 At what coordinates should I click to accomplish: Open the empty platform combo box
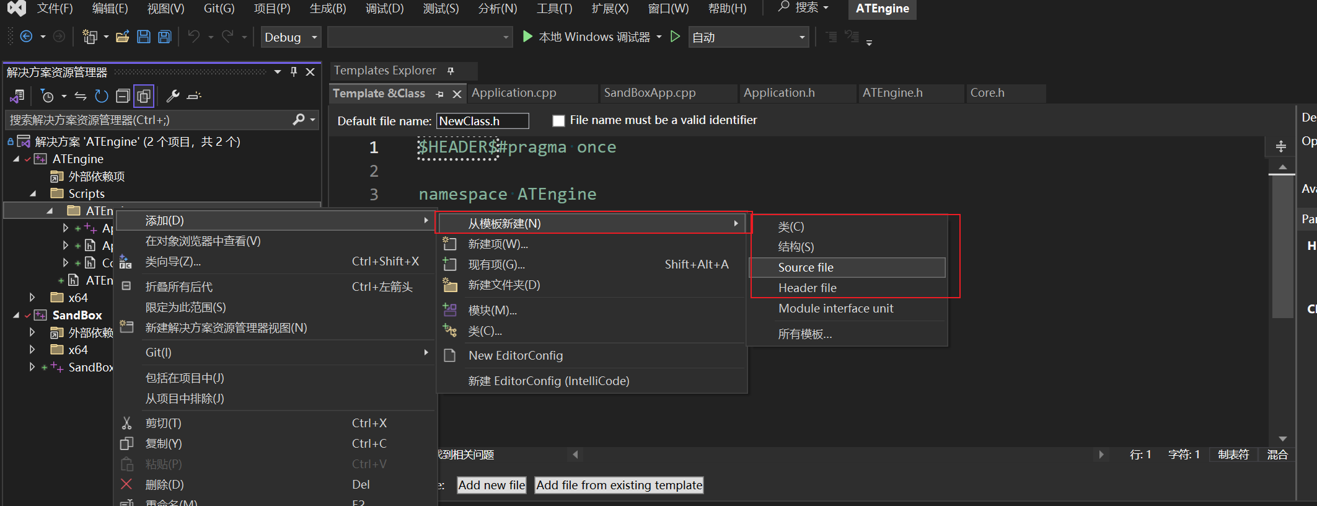tap(420, 37)
